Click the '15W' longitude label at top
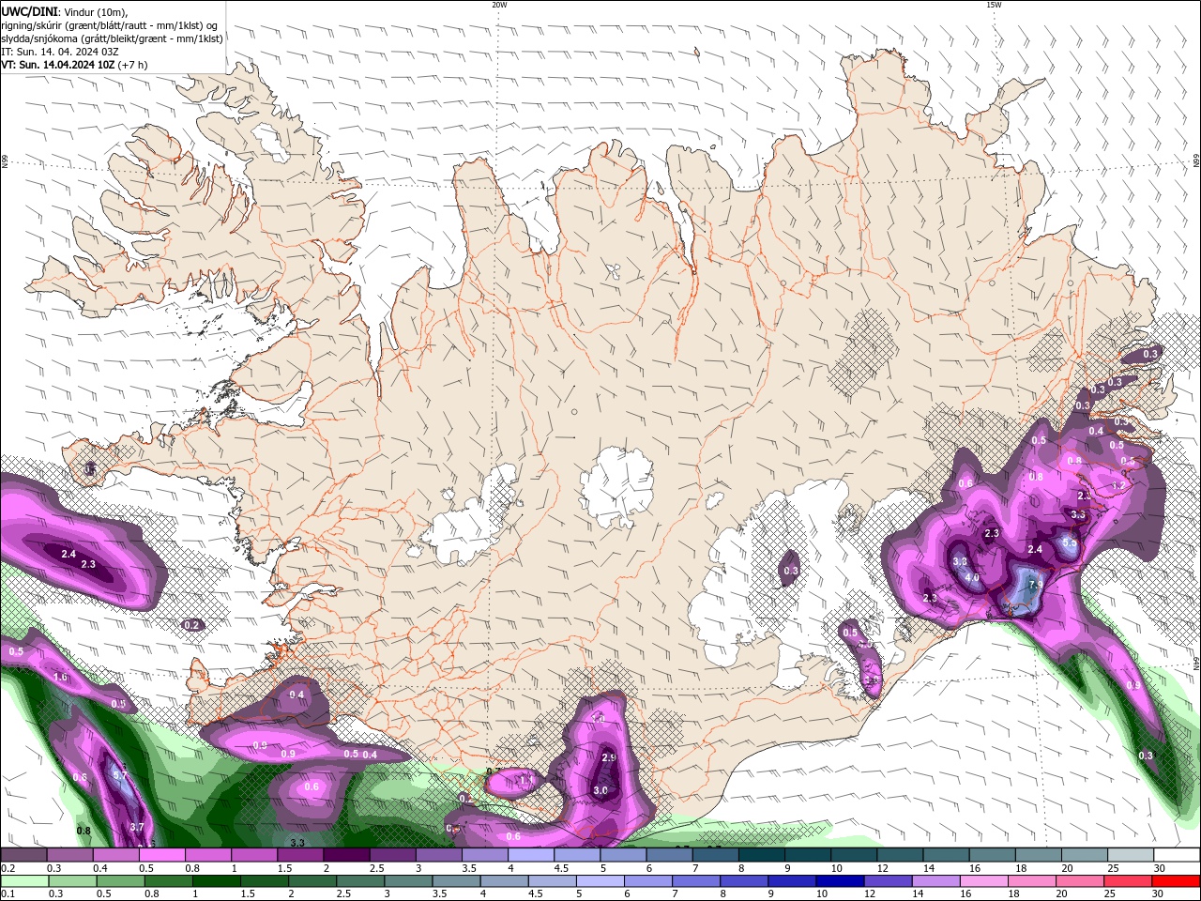 994,5
